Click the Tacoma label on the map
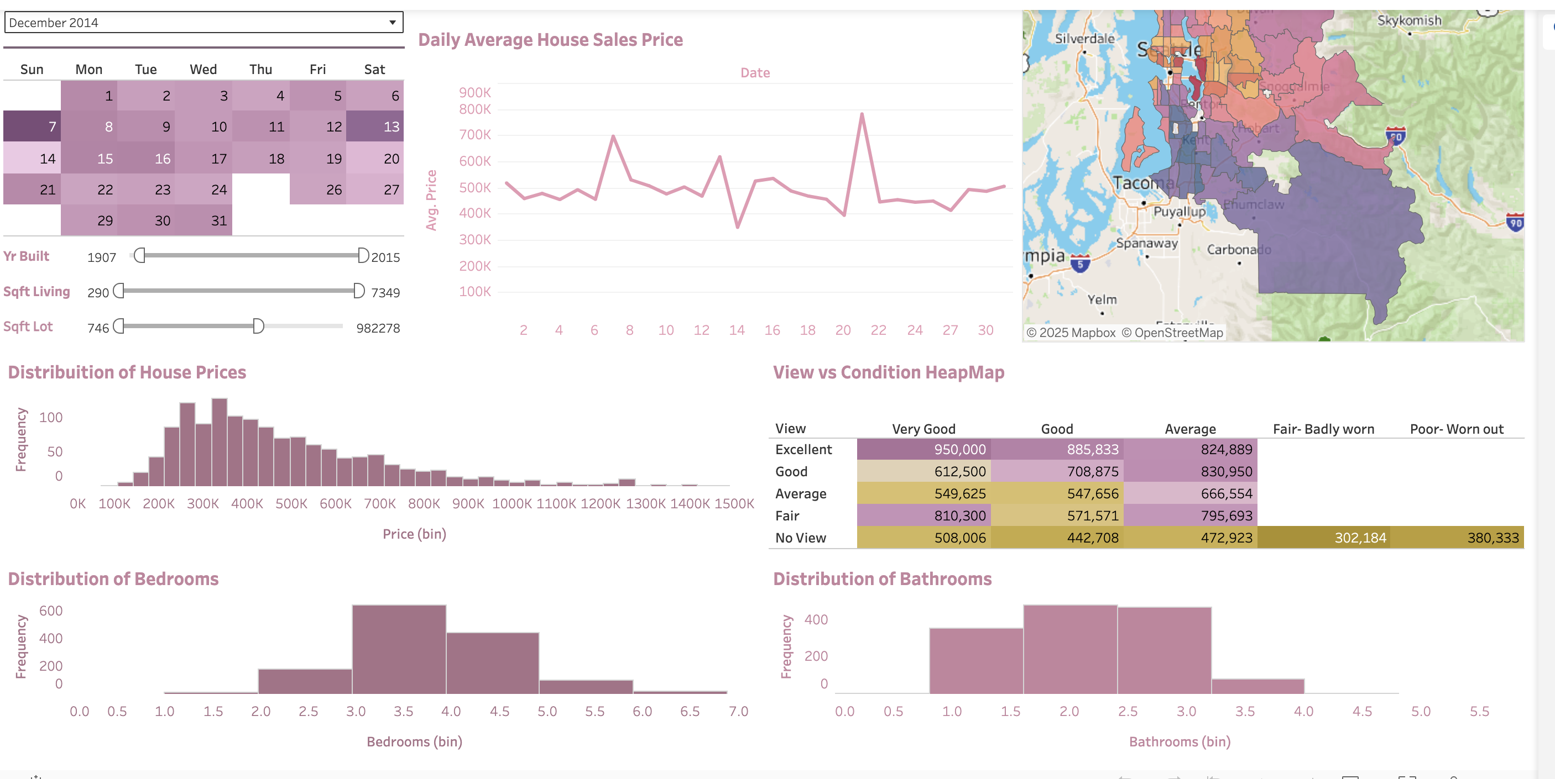Screen dimensions: 1555x779 tap(1145, 182)
